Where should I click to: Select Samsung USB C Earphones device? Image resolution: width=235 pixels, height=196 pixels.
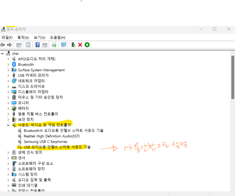click(x=46, y=141)
